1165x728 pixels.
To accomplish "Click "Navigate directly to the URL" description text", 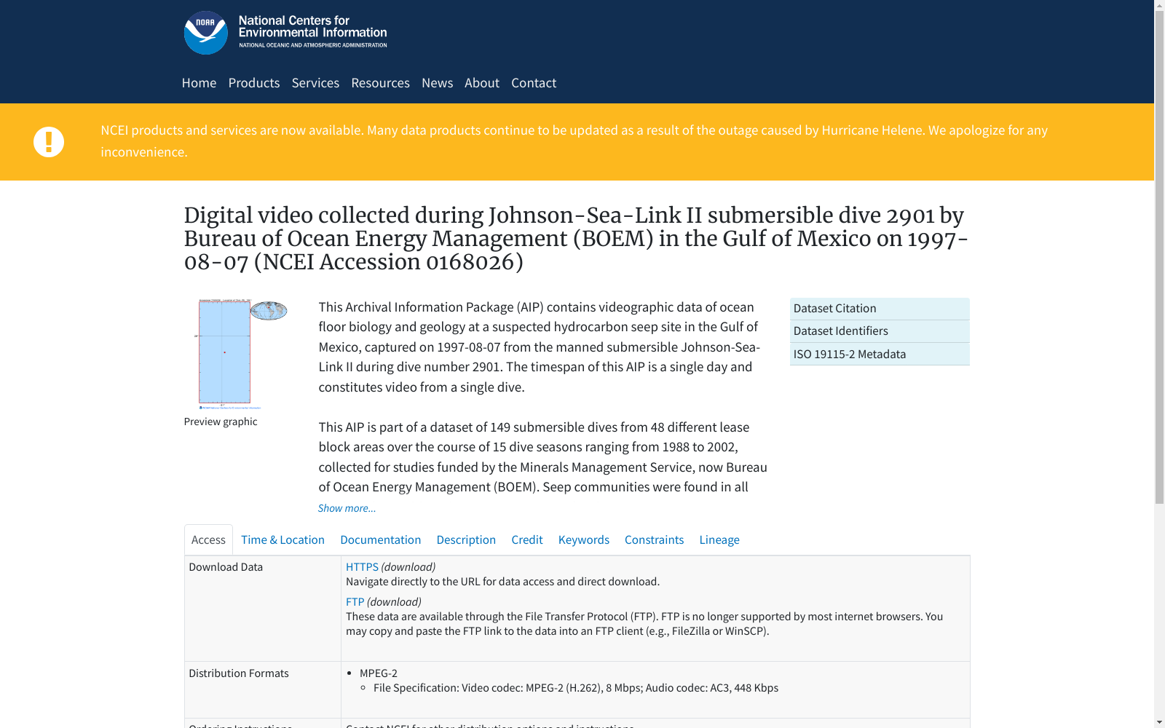I will pyautogui.click(x=502, y=582).
